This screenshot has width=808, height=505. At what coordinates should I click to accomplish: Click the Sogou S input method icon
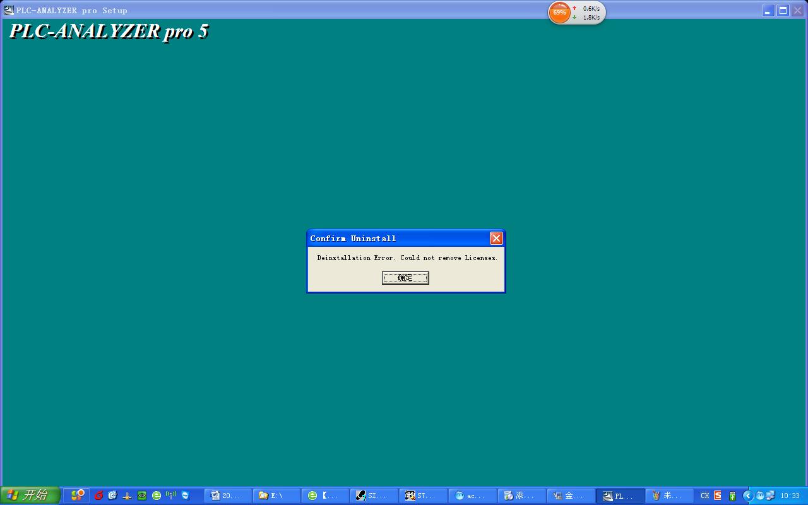click(x=718, y=496)
